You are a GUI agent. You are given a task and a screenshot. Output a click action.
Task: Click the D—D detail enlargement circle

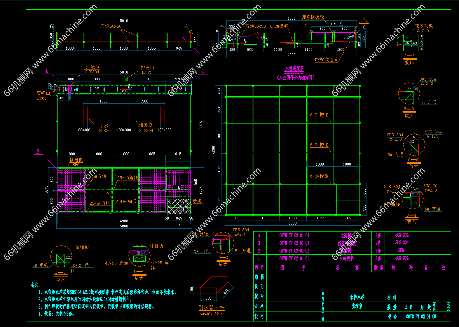[x=412, y=198]
